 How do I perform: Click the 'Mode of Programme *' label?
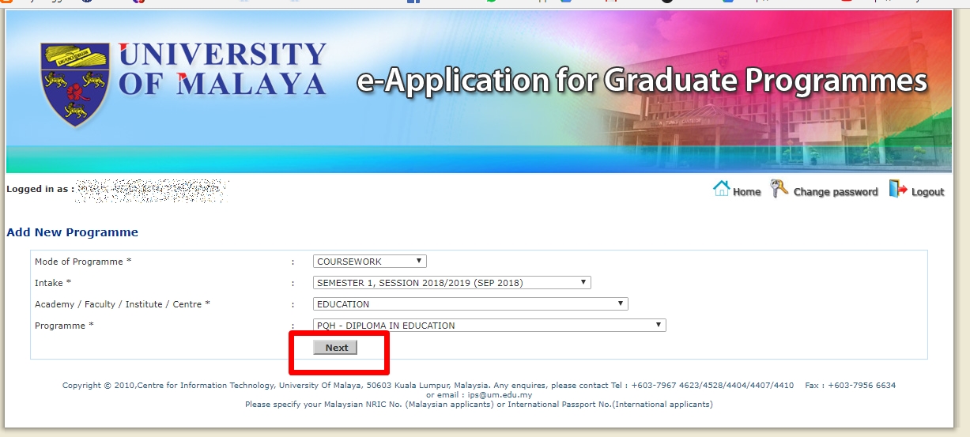(83, 262)
